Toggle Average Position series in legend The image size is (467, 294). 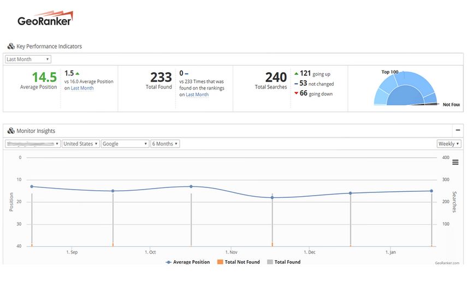[x=188, y=262]
